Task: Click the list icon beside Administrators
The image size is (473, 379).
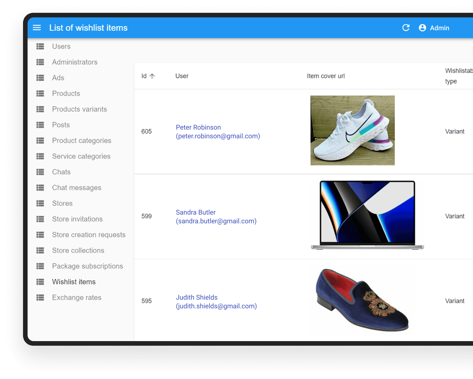Action: (40, 62)
